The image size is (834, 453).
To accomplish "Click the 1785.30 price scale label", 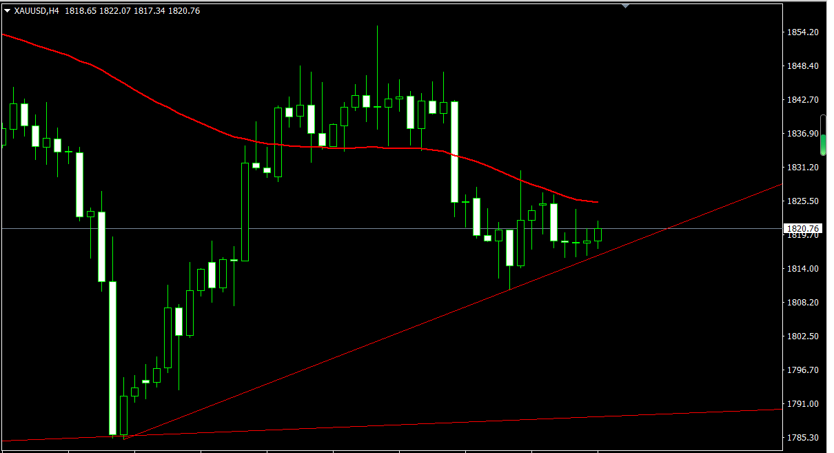I will (802, 438).
